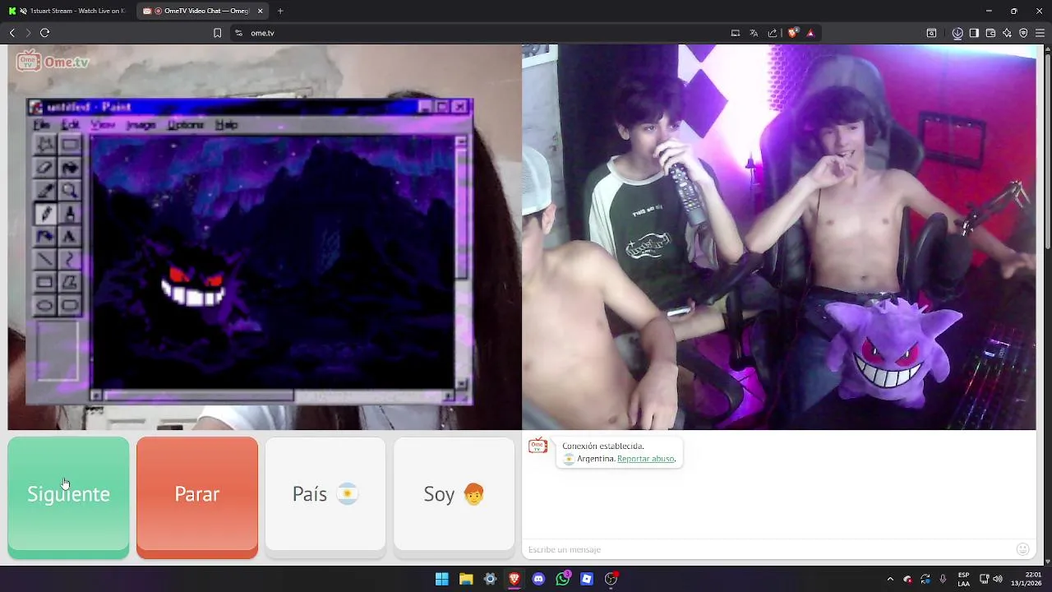Click the Reportar abuso link

click(x=646, y=459)
